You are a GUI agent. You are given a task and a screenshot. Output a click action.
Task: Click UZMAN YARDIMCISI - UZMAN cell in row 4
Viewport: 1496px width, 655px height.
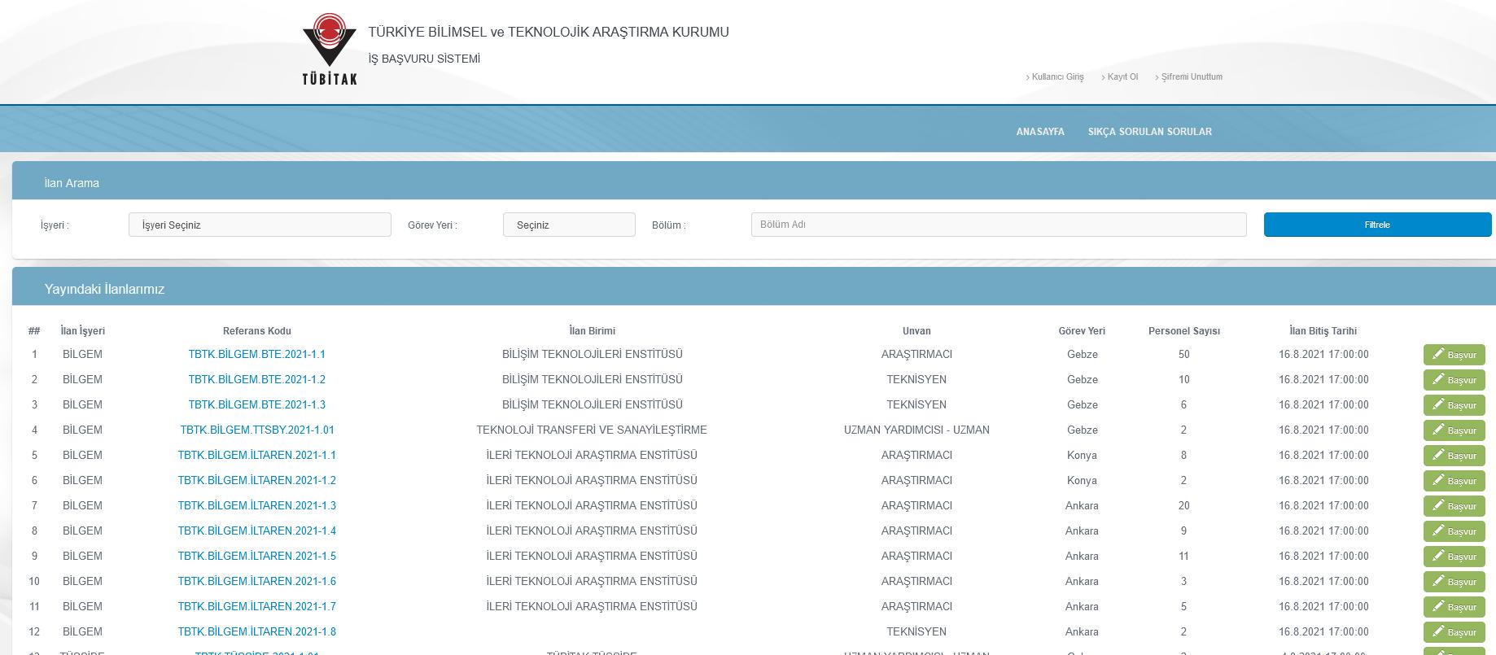(x=916, y=430)
